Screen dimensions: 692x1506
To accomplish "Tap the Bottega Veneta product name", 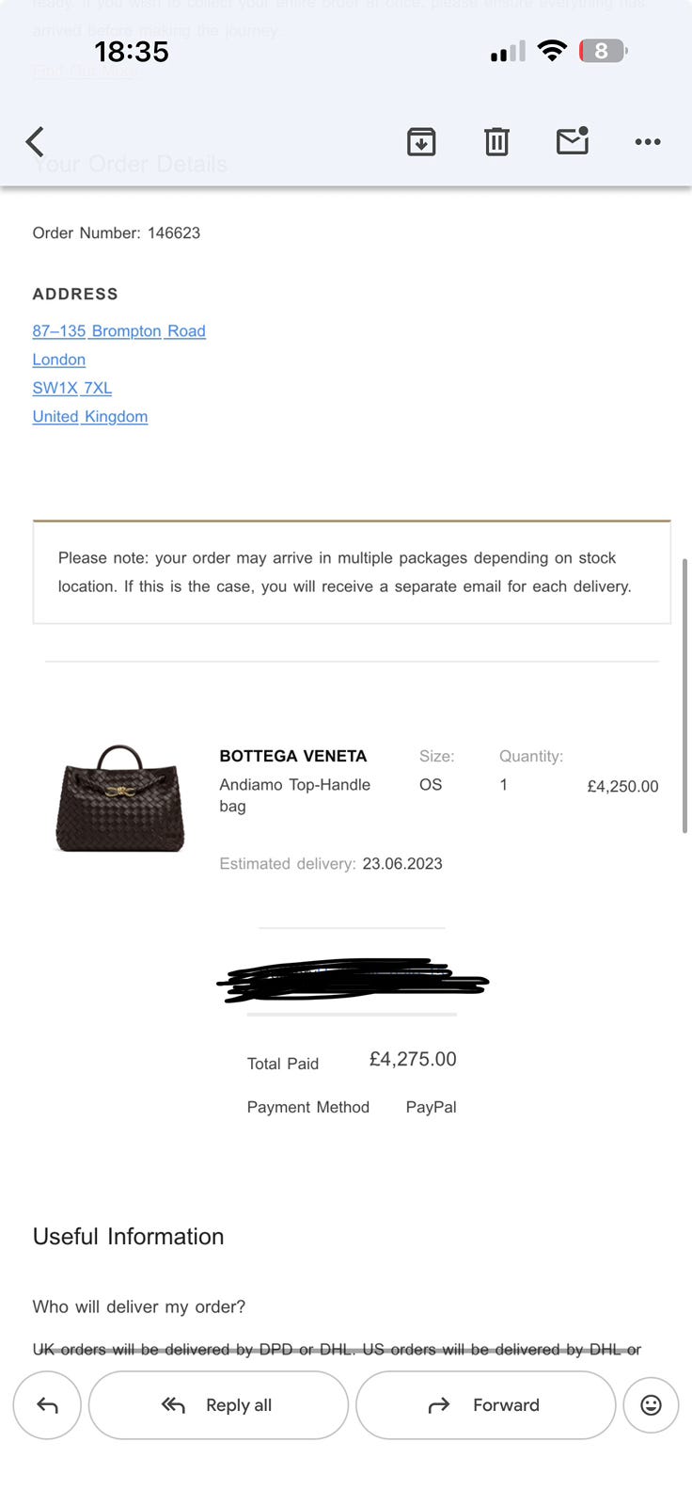I will pos(292,756).
